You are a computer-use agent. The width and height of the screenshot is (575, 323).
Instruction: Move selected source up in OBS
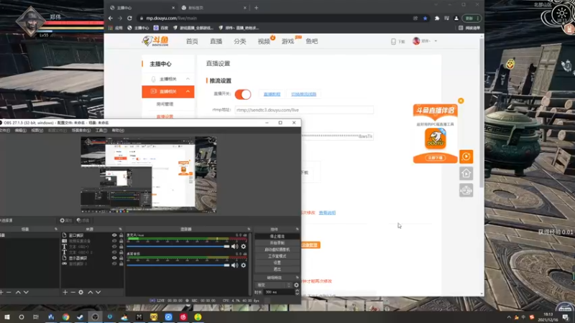(x=91, y=292)
